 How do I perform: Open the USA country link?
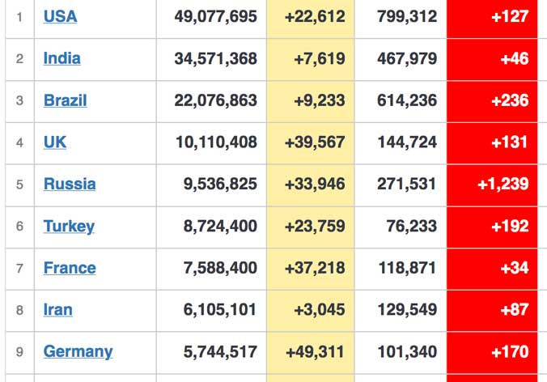(x=60, y=16)
